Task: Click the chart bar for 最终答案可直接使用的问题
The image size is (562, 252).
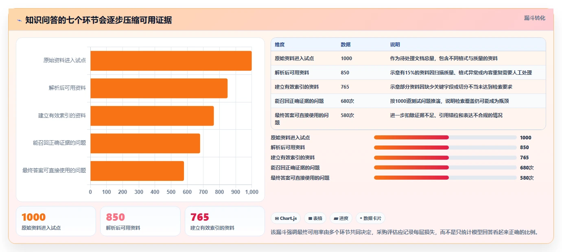Action: pyautogui.click(x=137, y=171)
